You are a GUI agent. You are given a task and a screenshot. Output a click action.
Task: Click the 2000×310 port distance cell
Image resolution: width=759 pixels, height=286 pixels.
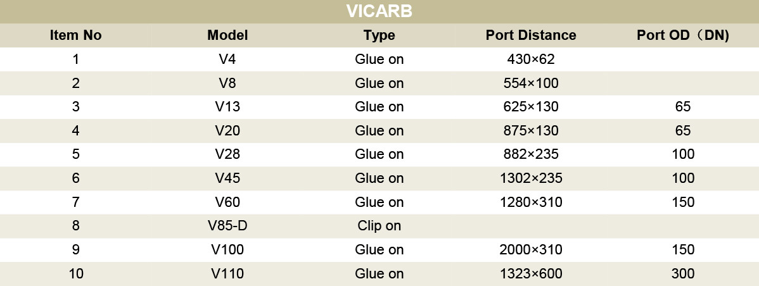531,250
